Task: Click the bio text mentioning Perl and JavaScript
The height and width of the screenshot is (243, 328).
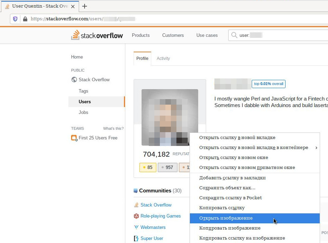Action: coord(271,102)
